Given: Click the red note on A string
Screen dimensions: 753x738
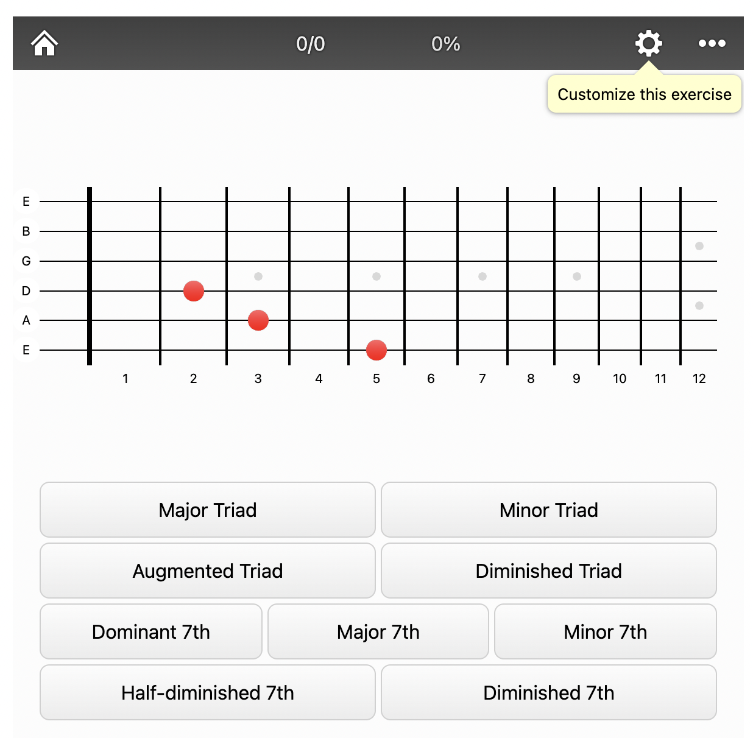Looking at the screenshot, I should (x=258, y=320).
